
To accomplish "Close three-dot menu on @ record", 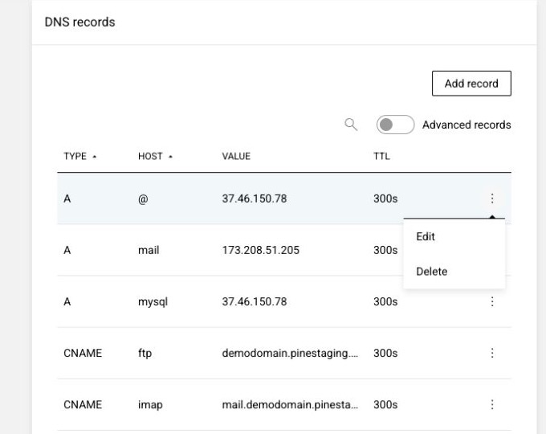I will (492, 199).
